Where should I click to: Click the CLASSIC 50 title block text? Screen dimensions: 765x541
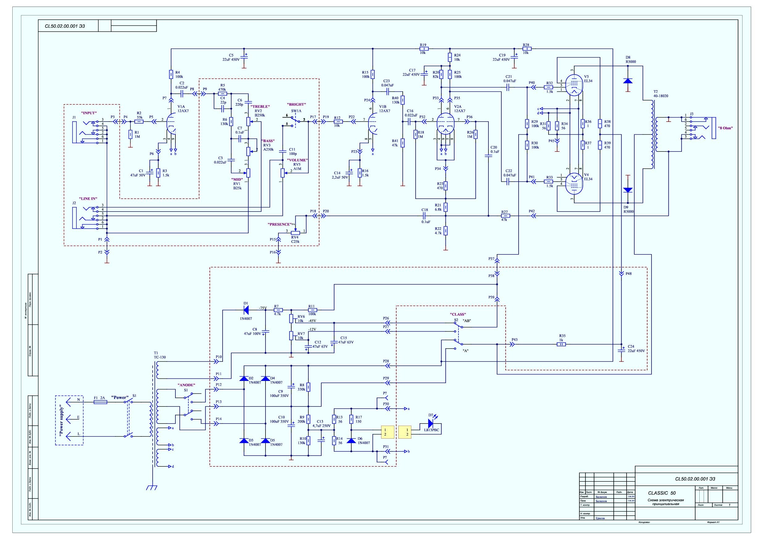click(x=661, y=493)
